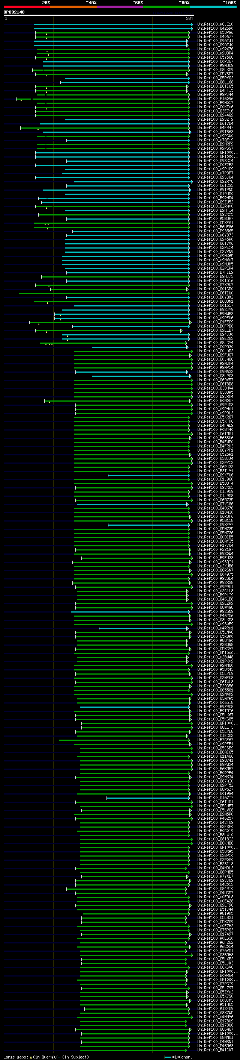Select hit UniRef100_Q9FUG7
The width and height of the screenshot is (240, 1060).
pyautogui.click(x=215, y=355)
